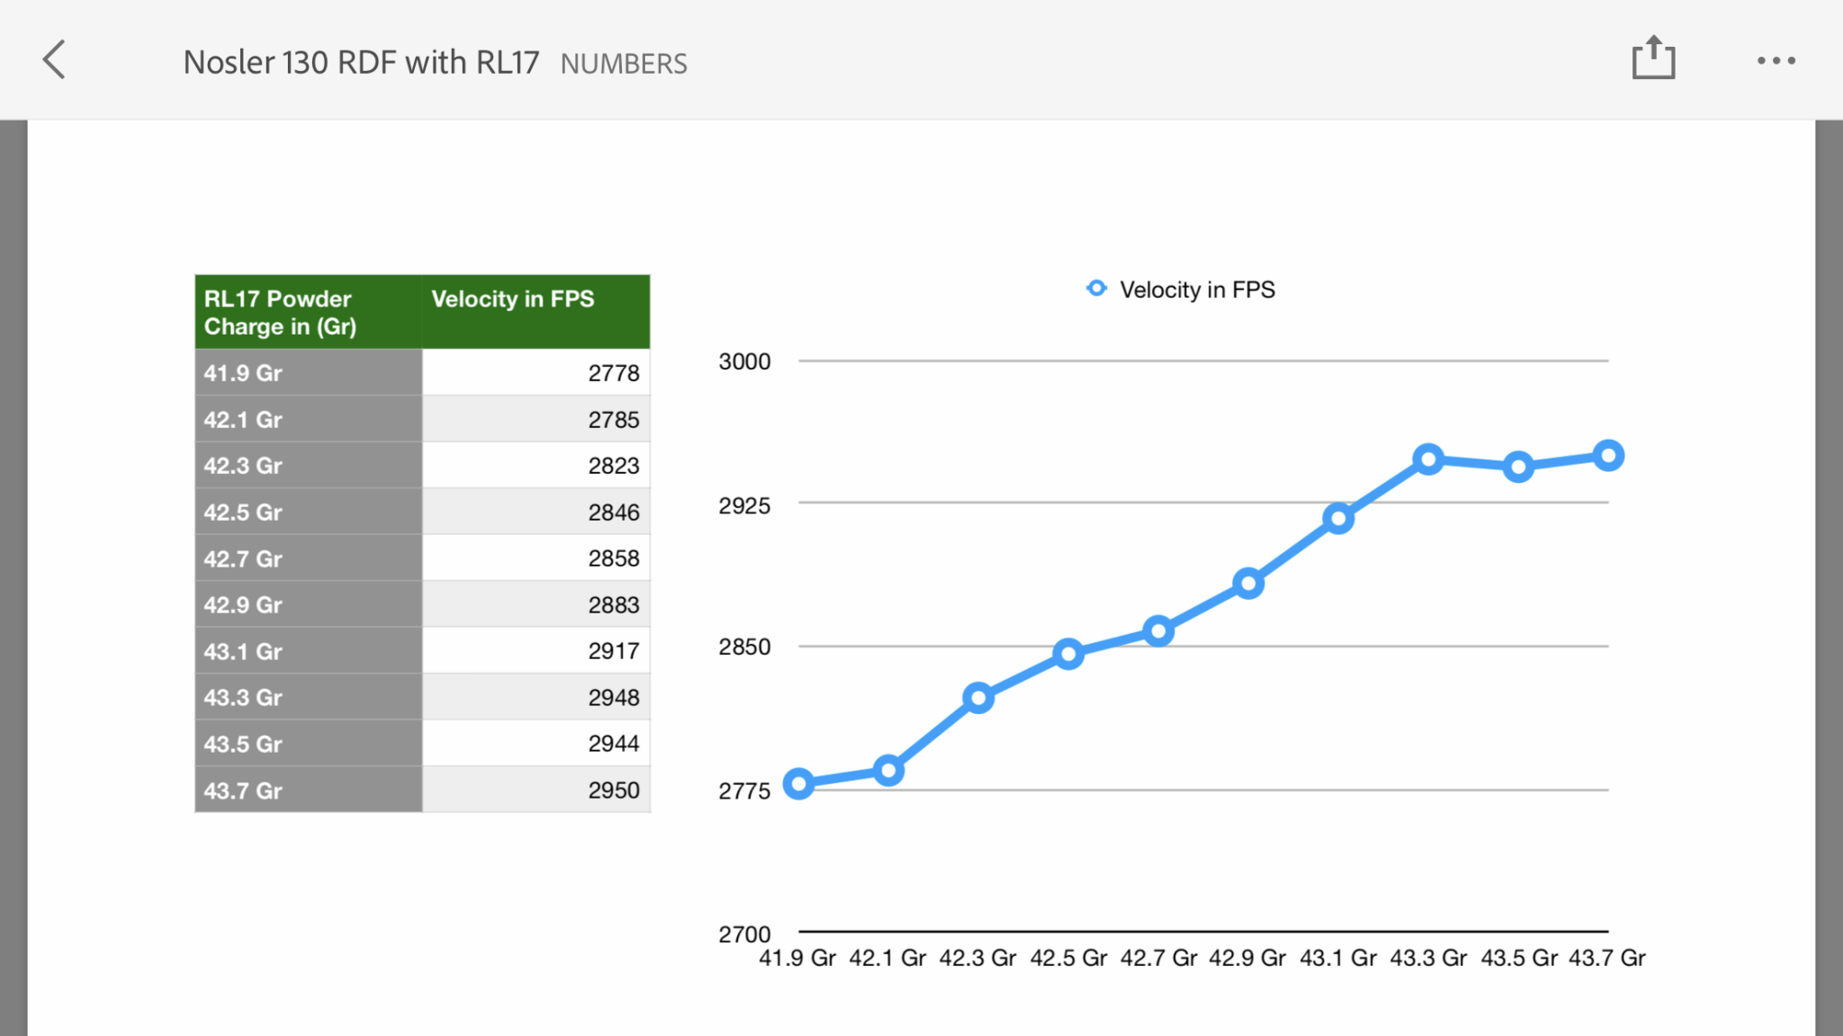Click the chart data point for 43.3 Gr
The image size is (1843, 1036).
1428,460
